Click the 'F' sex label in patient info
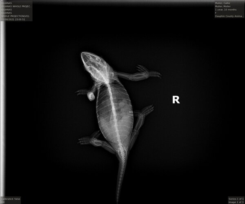This screenshot has width=245, height=204. point(216,13)
